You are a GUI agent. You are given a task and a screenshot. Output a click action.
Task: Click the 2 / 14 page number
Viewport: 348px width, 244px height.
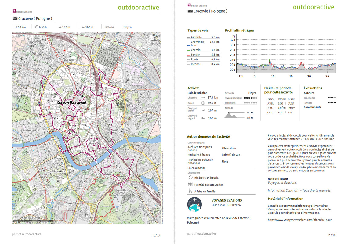pyautogui.click(x=332, y=235)
